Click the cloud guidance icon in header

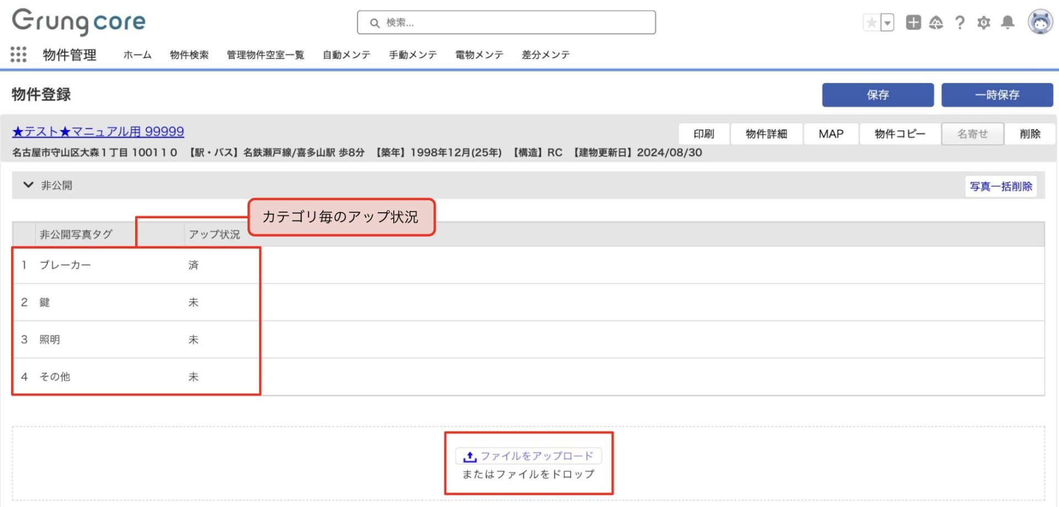(x=936, y=23)
